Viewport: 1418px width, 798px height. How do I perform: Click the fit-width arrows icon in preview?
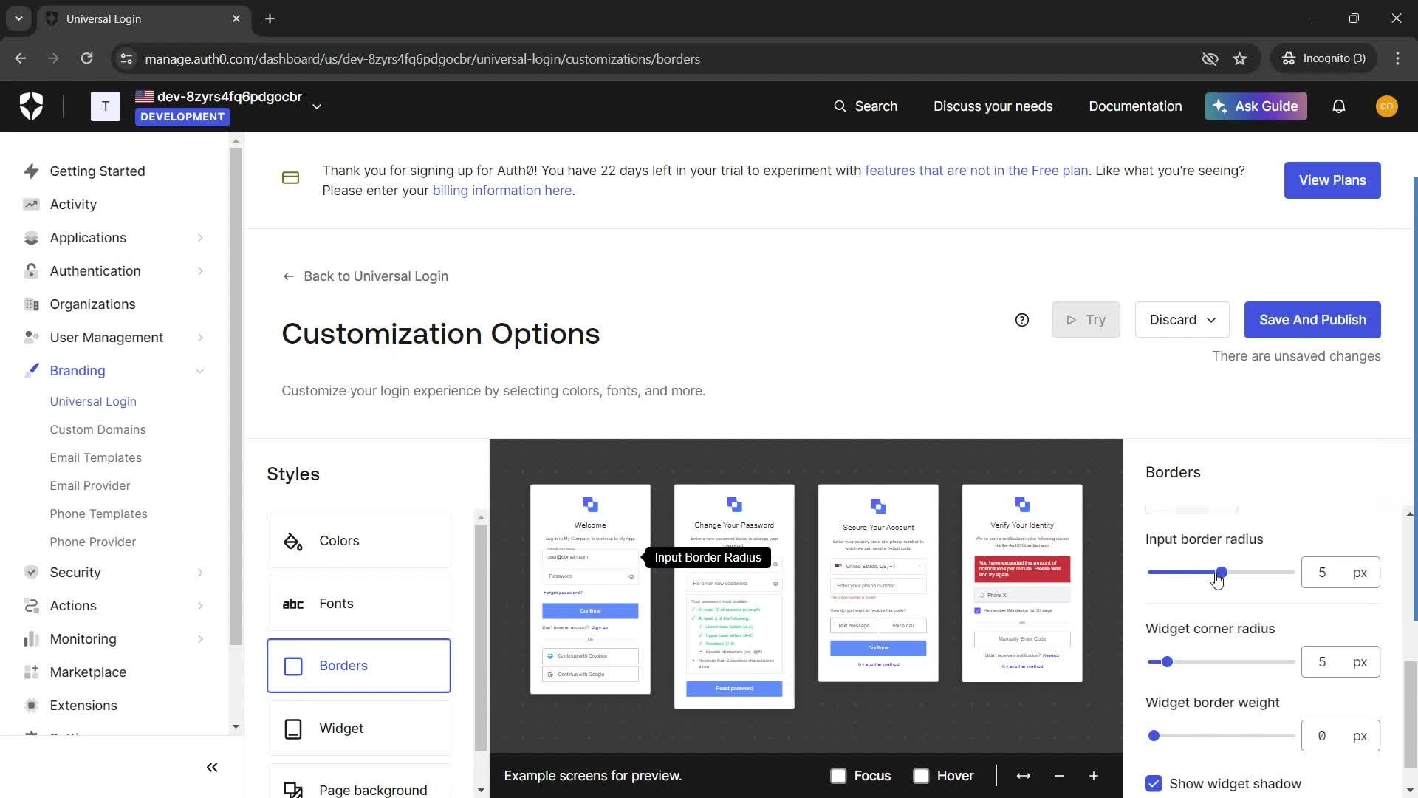pyautogui.click(x=1023, y=776)
